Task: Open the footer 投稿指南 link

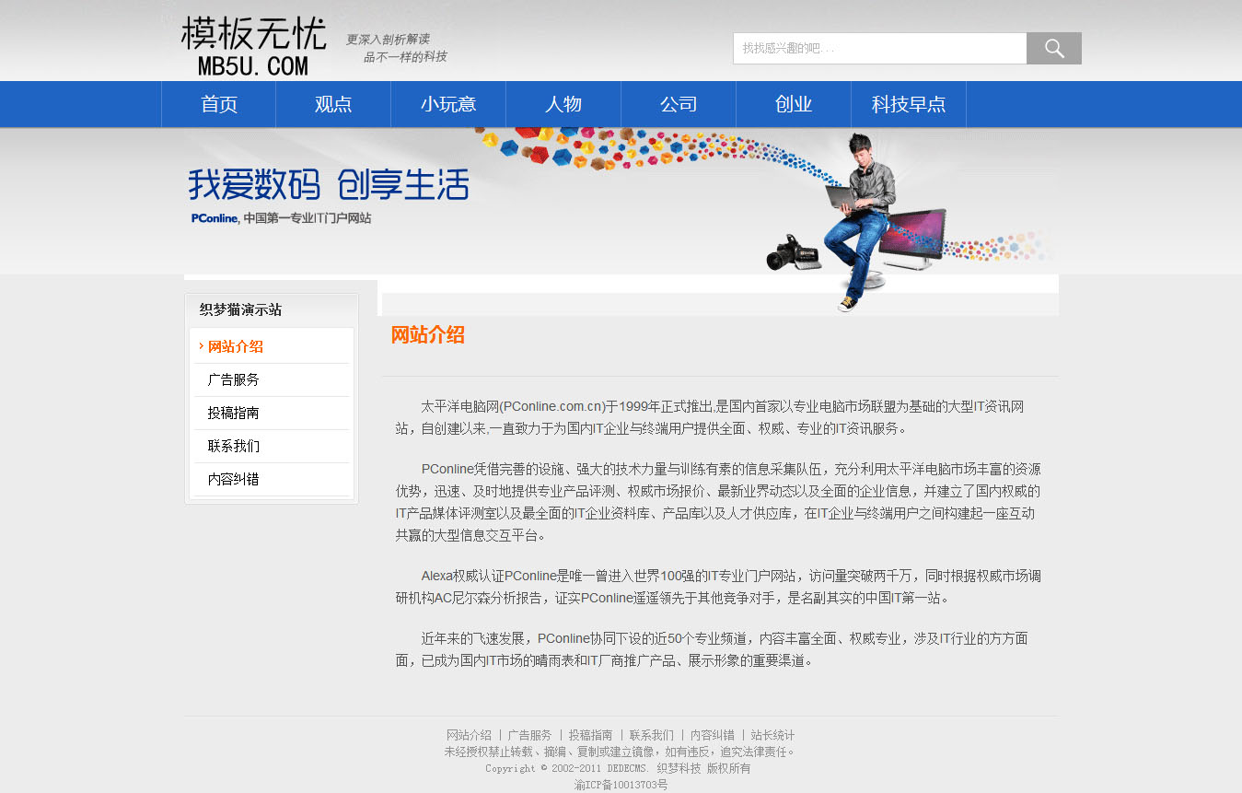Action: pos(590,735)
